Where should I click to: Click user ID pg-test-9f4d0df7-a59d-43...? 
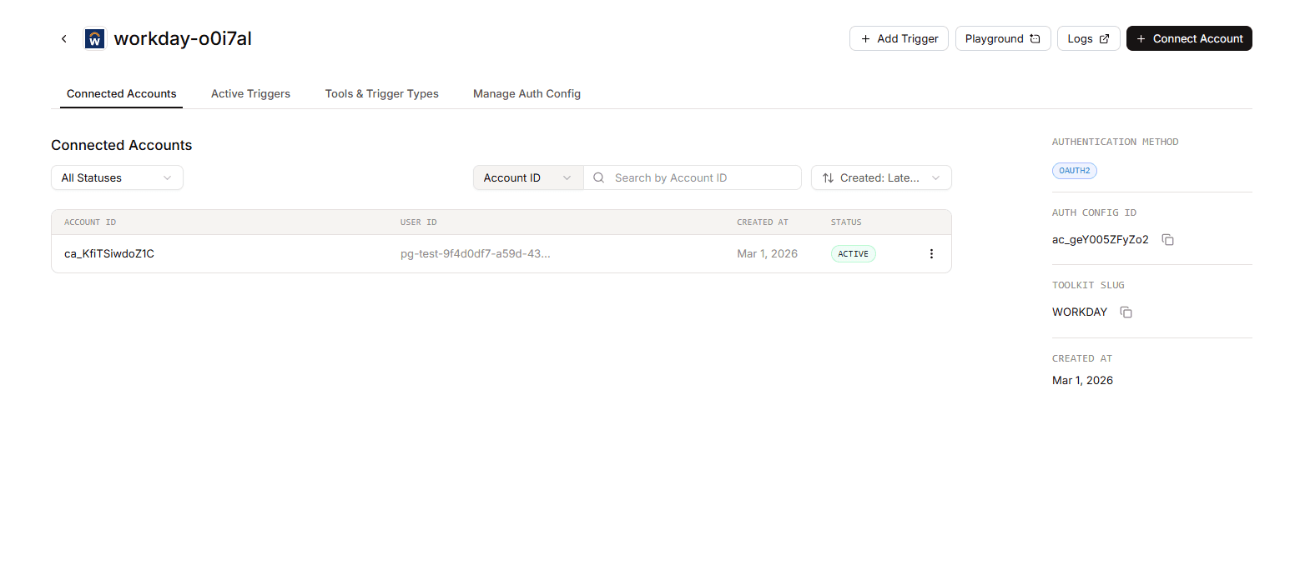click(475, 254)
